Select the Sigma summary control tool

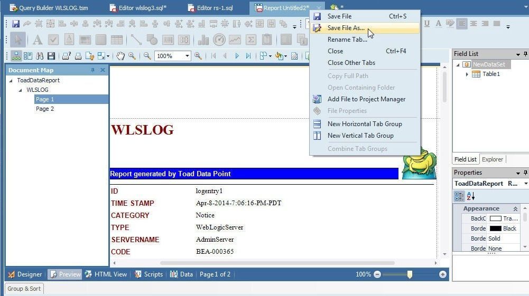(x=250, y=40)
